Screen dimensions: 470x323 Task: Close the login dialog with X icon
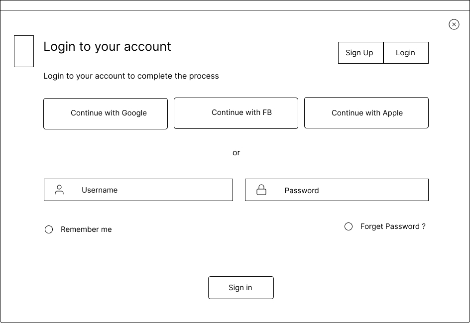[454, 24]
